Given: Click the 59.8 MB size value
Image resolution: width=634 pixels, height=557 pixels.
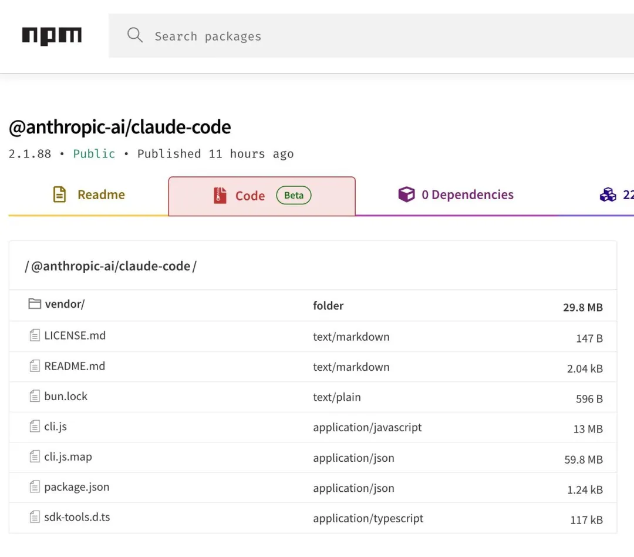Looking at the screenshot, I should coord(584,459).
